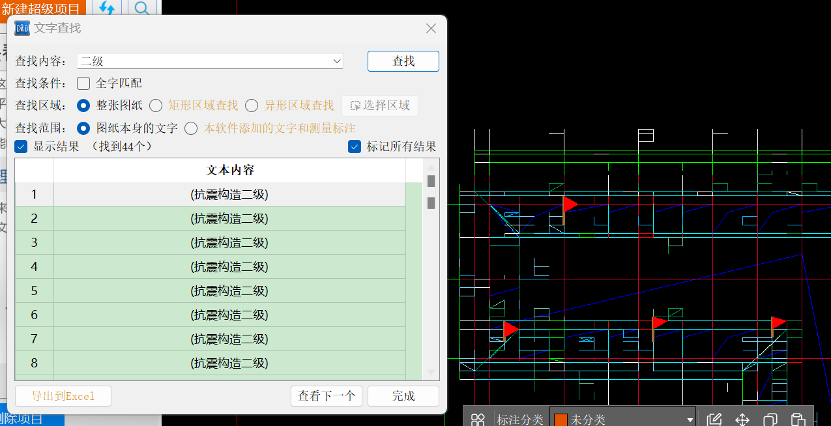This screenshot has width=831, height=426.
Task: Tick the 全字匹配 checkbox
Action: coord(83,83)
